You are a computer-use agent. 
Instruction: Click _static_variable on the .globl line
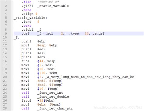coord(53,6)
